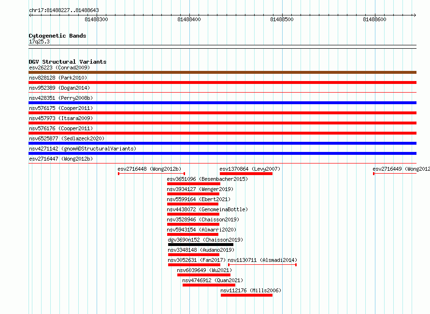Select nsv576176 (Cooper2011) variant label
Screen dimensions: 430x314
click(61, 128)
